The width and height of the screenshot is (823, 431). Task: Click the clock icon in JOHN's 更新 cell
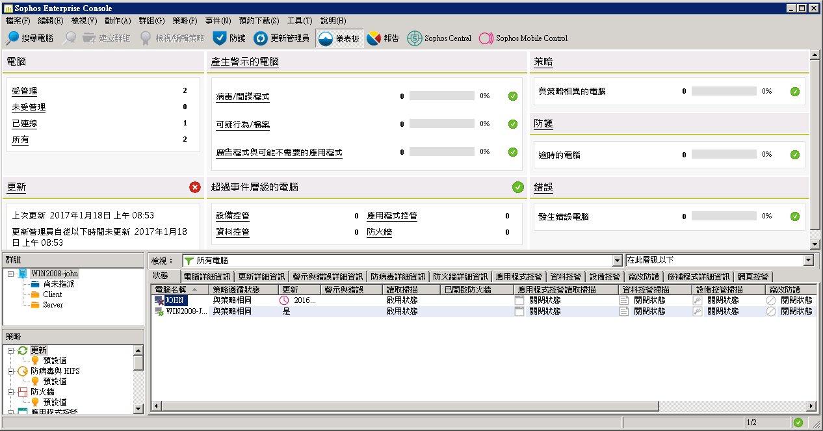[284, 300]
